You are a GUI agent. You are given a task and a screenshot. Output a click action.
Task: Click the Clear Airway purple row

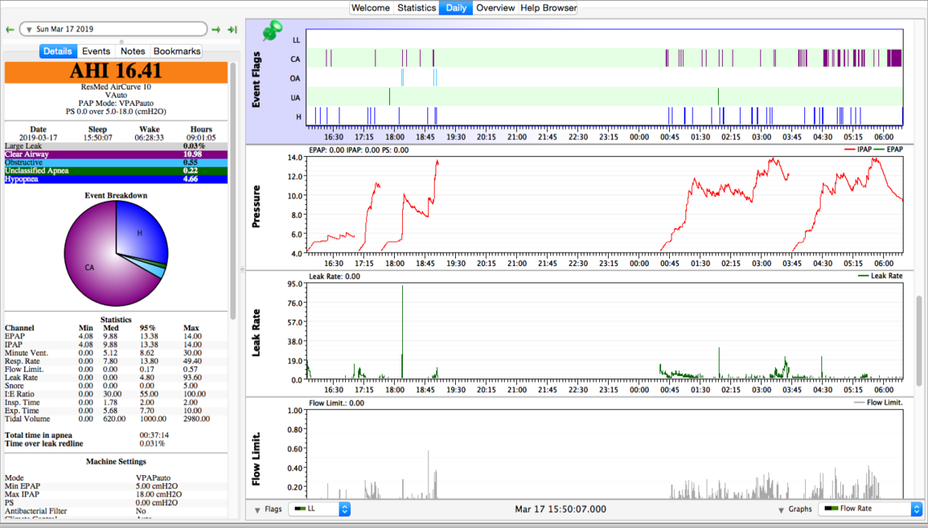click(116, 155)
